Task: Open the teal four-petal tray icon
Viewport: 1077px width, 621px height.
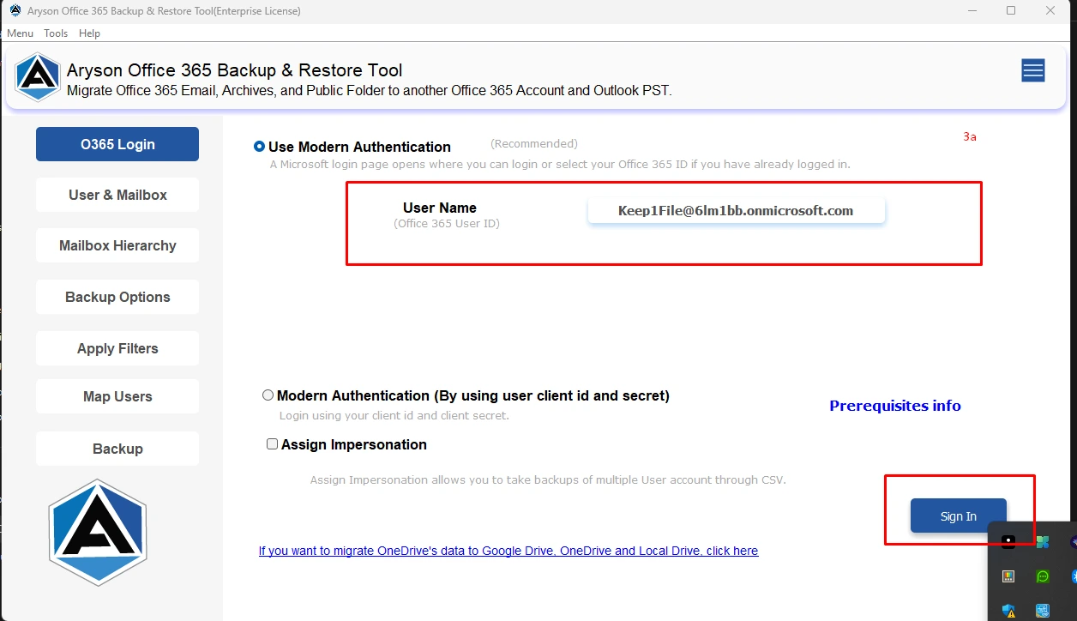Action: click(x=1043, y=542)
